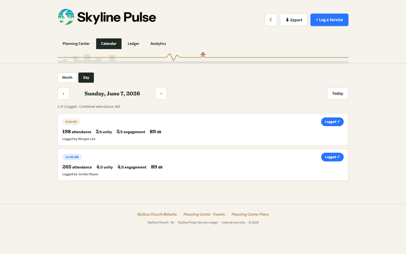This screenshot has height=254, width=406.
Task: Click the Logged by Jordan Reyes text
Action: click(80, 174)
